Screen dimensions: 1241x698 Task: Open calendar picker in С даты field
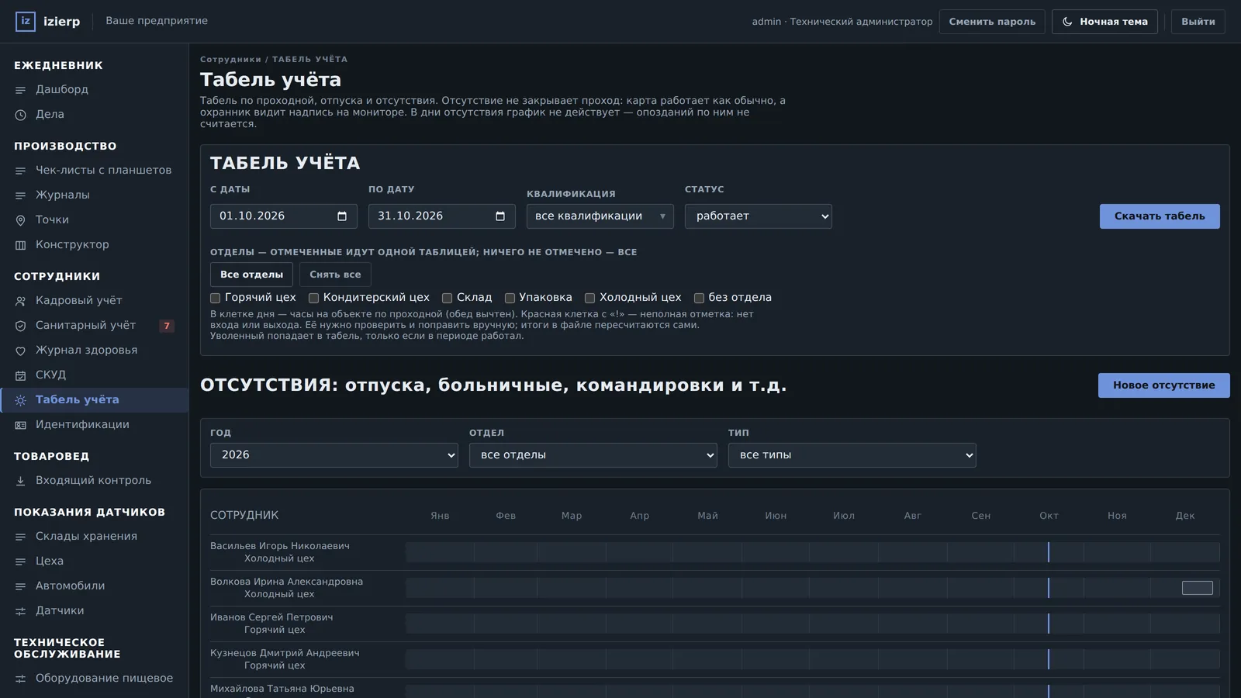[342, 216]
